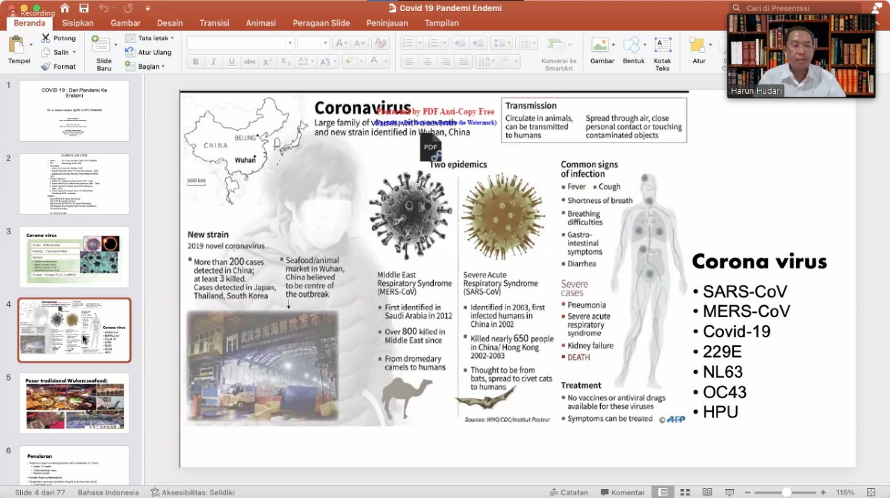890x498 pixels.
Task: Open the Gambar ribbon tab
Action: pyautogui.click(x=125, y=23)
